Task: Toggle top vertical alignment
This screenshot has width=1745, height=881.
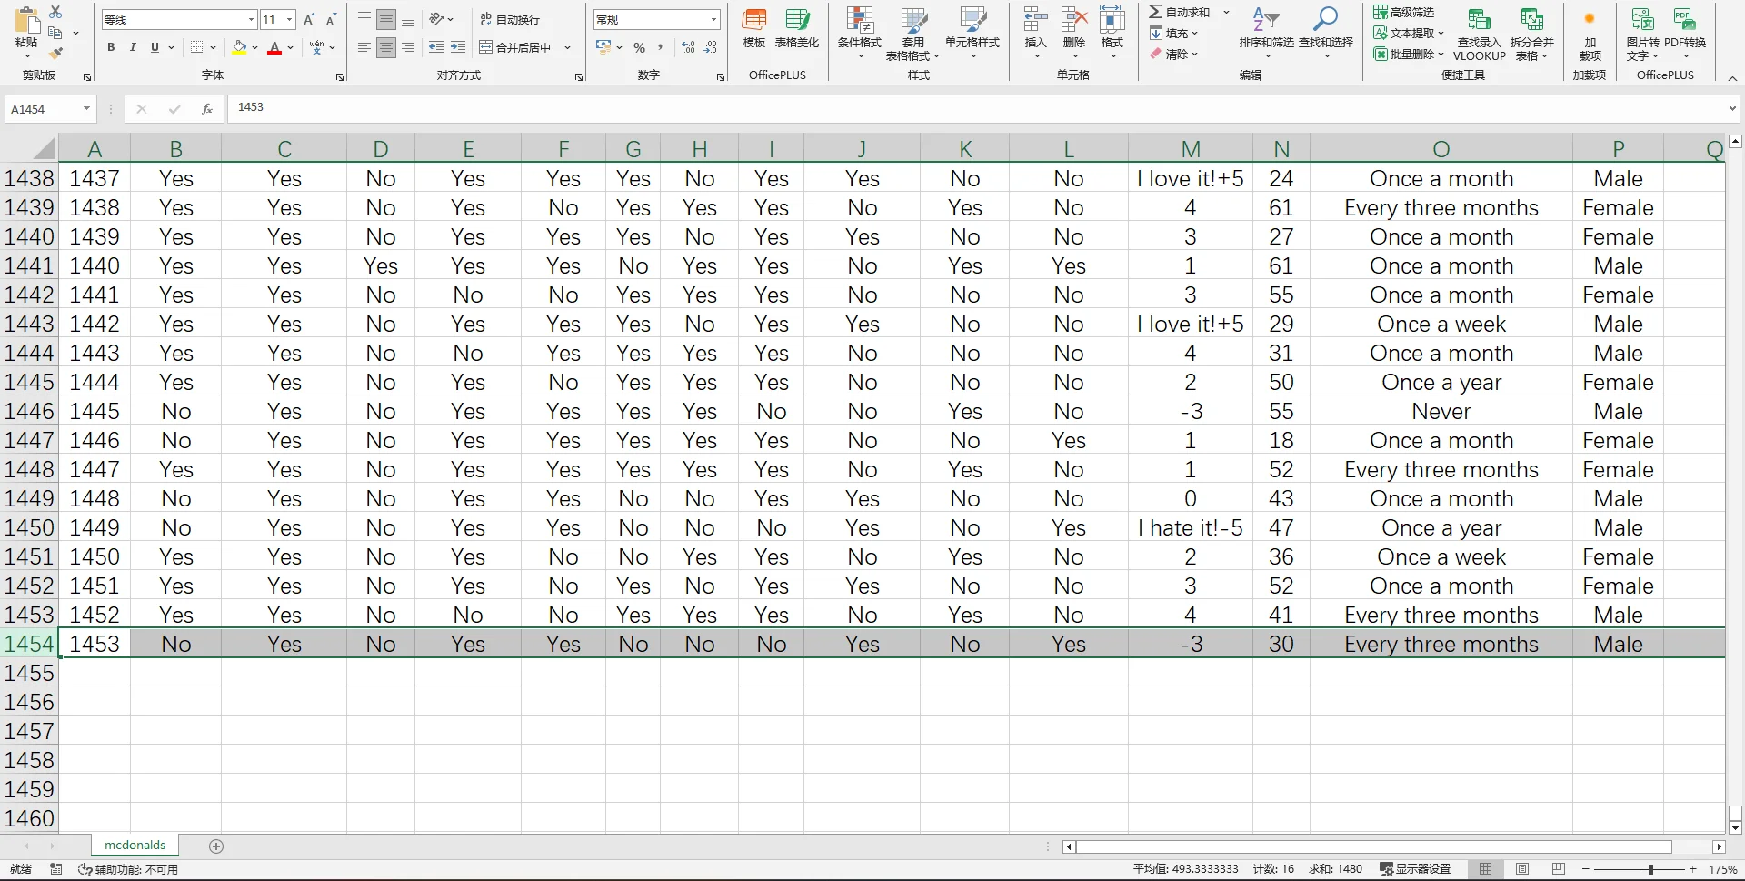Action: coord(364,19)
